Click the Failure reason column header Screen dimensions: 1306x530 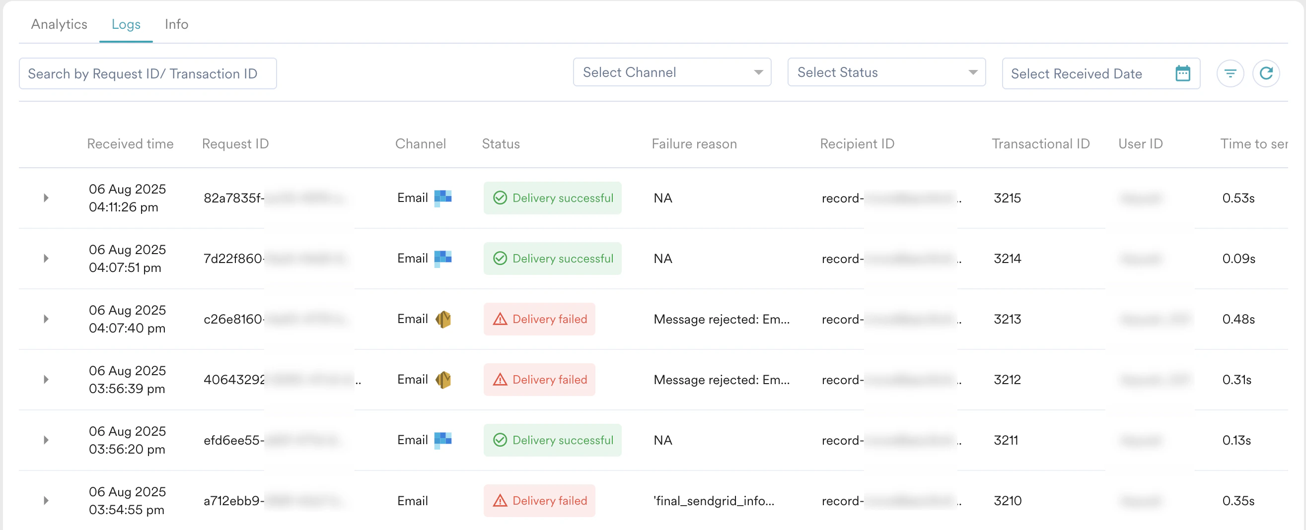click(x=694, y=144)
